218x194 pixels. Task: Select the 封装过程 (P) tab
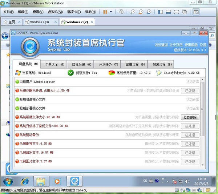click(x=161, y=64)
